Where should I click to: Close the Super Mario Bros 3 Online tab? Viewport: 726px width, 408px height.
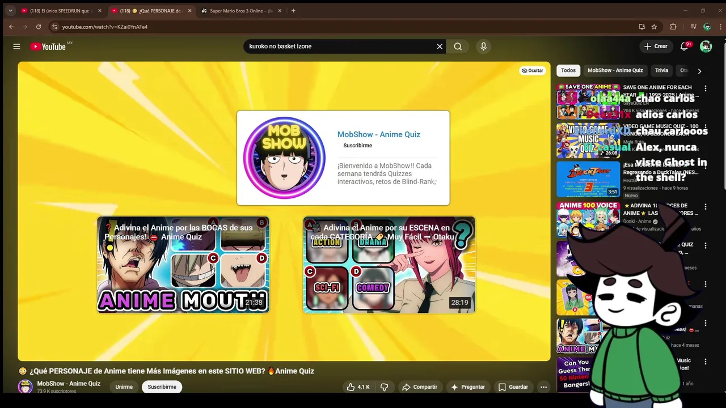280,11
